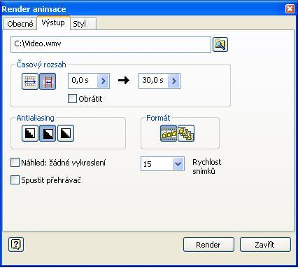Image resolution: width=298 pixels, height=270 pixels.
Task: Toggle Náhled: žádné vykreslení checkbox
Action: tap(15, 163)
